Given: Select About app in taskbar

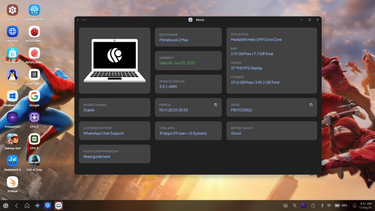Looking at the screenshot, I should (58, 206).
